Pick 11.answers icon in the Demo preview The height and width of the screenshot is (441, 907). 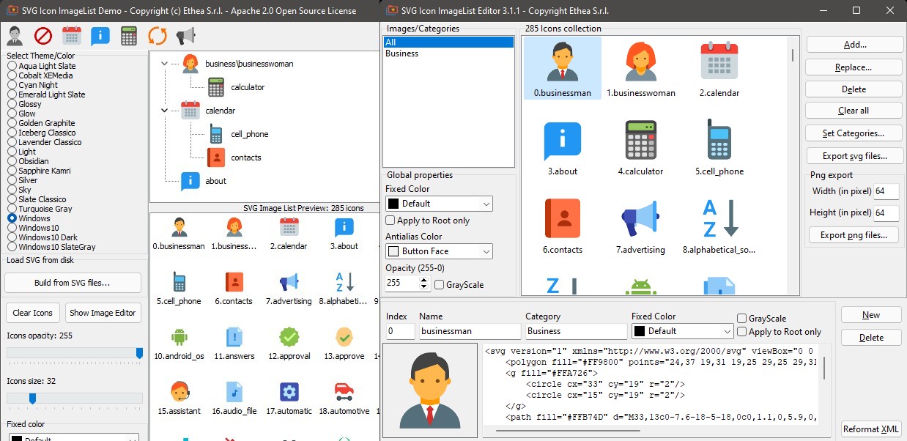[x=234, y=343]
